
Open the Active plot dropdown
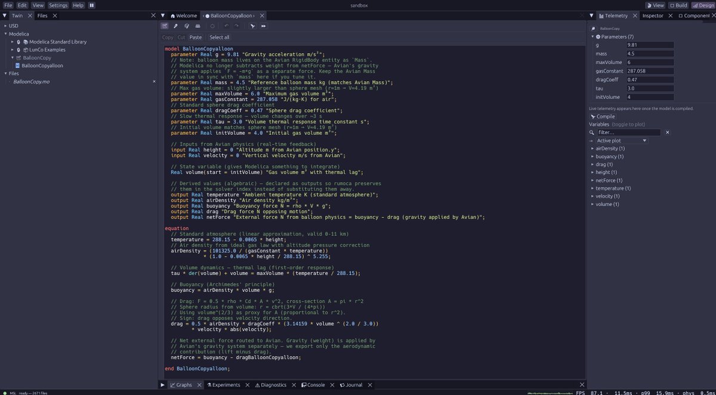point(622,140)
